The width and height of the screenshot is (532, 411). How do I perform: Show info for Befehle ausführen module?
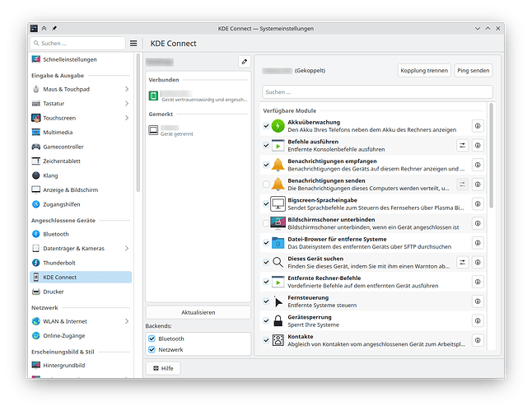point(478,145)
